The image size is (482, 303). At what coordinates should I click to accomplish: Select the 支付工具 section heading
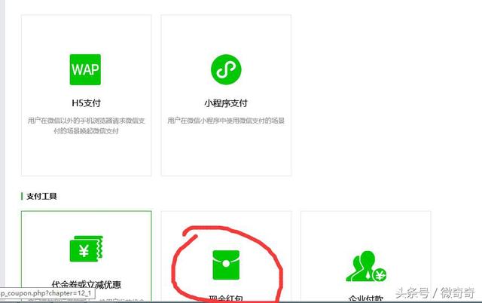(41, 196)
